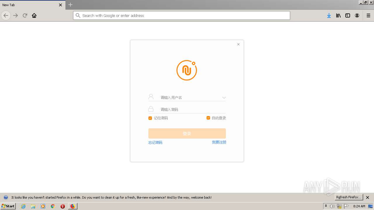374x210 pixels.
Task: Launch Chrome from the taskbar
Action: tap(53, 206)
